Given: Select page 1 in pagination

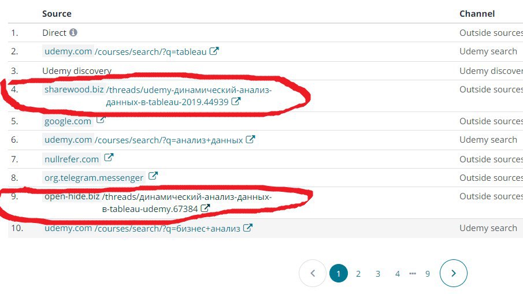Looking at the screenshot, I should tap(339, 273).
